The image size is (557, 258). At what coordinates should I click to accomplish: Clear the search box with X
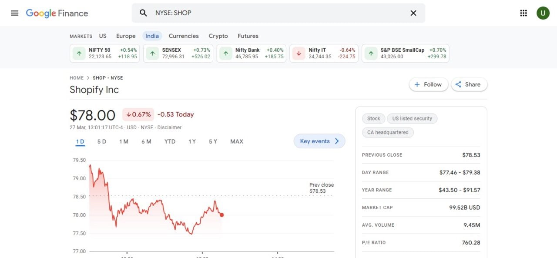point(413,13)
